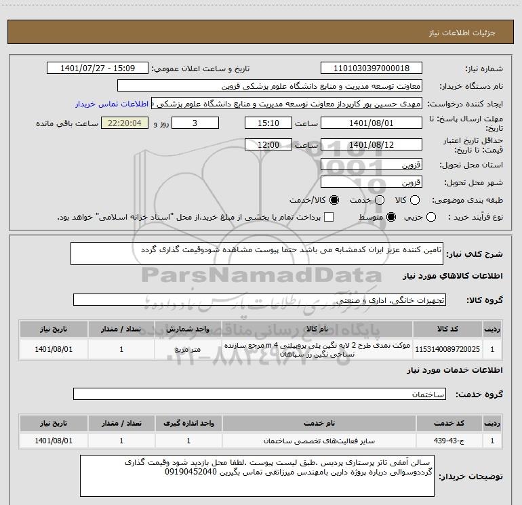
Task: Click the delivery city field قزوین
Action: click(372, 182)
